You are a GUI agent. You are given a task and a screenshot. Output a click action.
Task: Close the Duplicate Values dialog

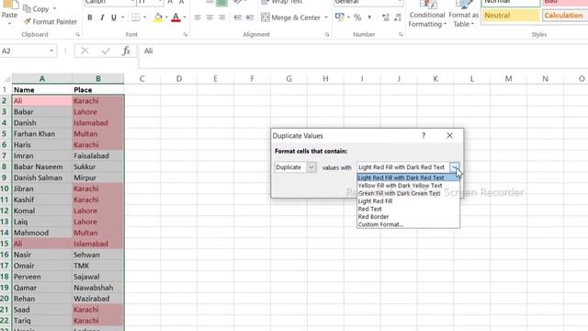coord(449,135)
